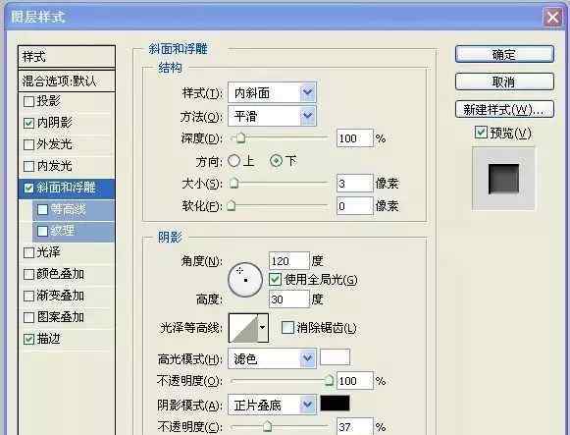
Task: Click the 新建样式 button
Action: pos(504,109)
